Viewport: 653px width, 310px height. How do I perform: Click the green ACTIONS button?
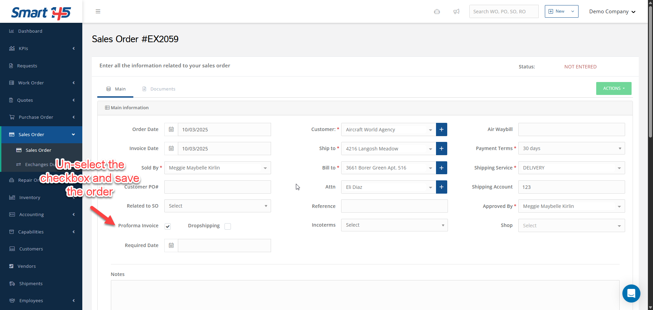(x=614, y=88)
